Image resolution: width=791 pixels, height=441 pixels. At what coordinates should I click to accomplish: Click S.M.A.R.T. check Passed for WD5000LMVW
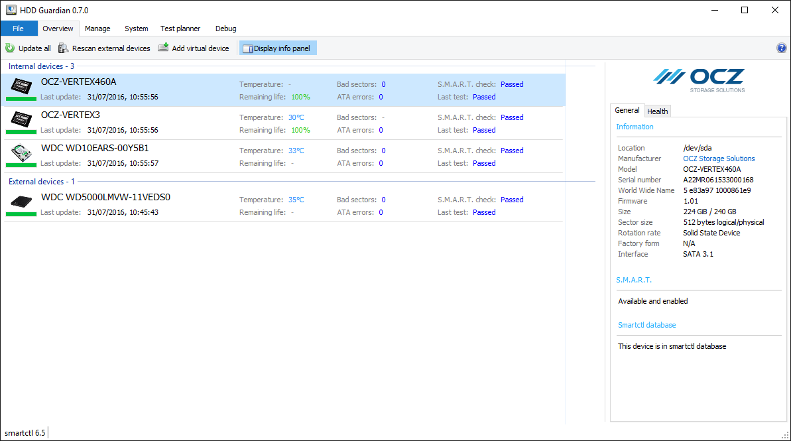tap(511, 200)
